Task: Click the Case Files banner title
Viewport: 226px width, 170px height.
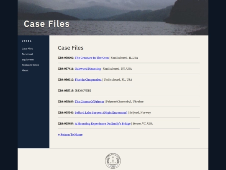Action: pyautogui.click(x=46, y=24)
